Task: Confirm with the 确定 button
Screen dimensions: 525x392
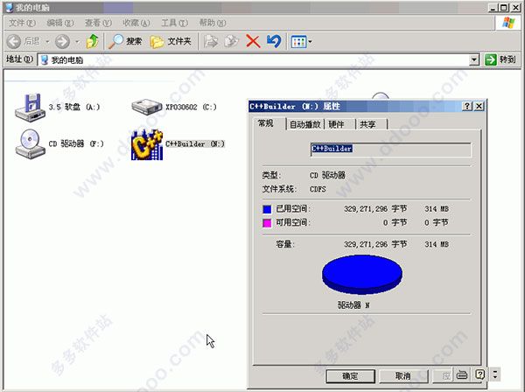Action: click(350, 376)
